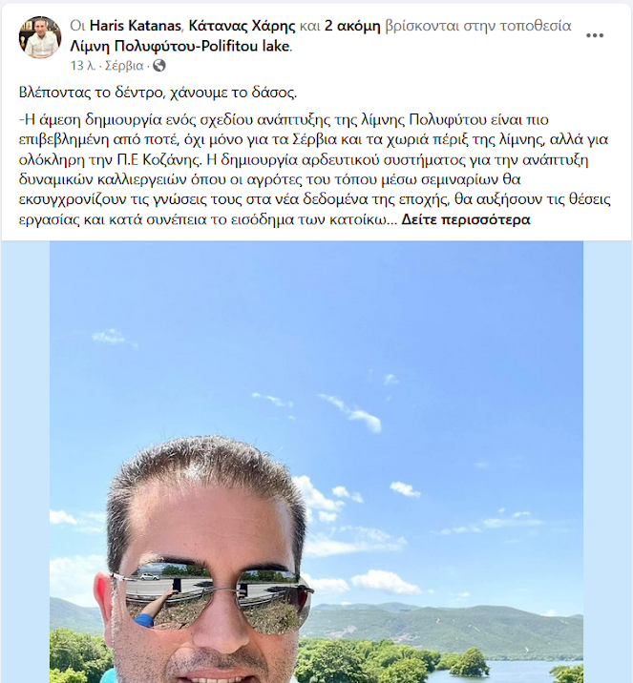Show the '2 ακόμη' tagged people
633x683 pixels.
[x=352, y=26]
